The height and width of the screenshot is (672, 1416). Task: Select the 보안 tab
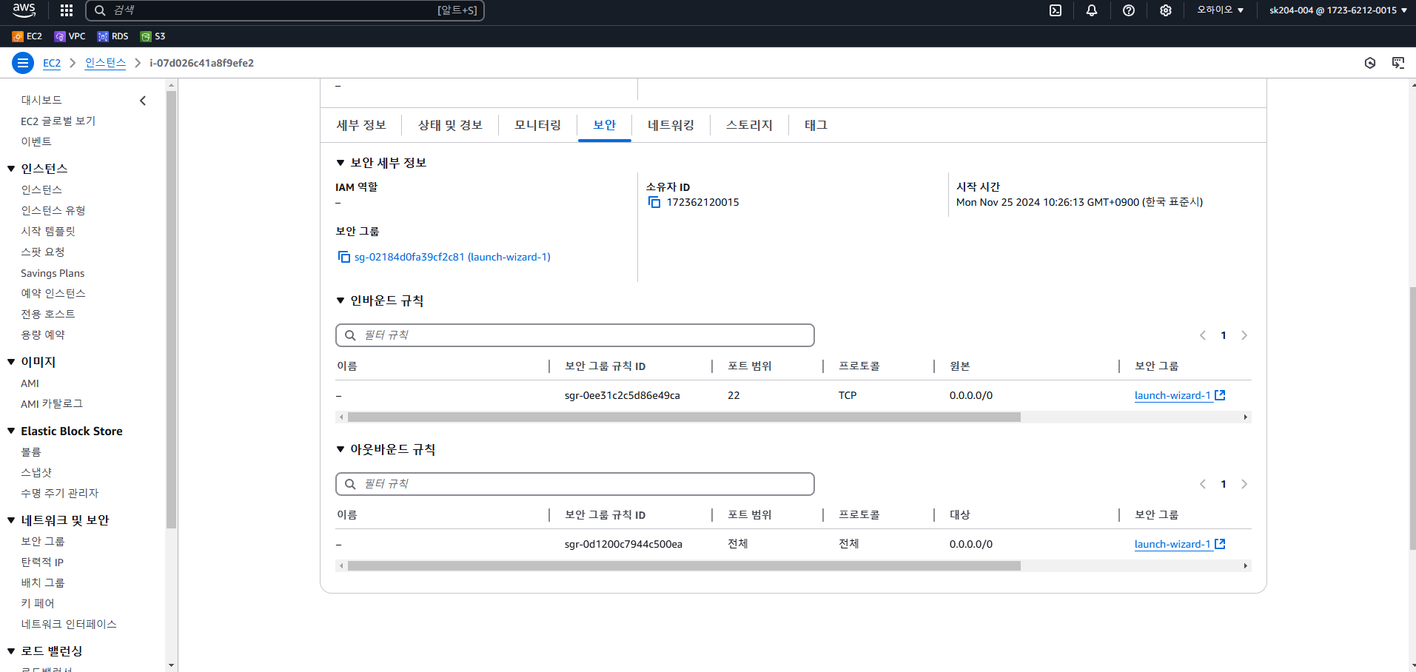pos(604,125)
